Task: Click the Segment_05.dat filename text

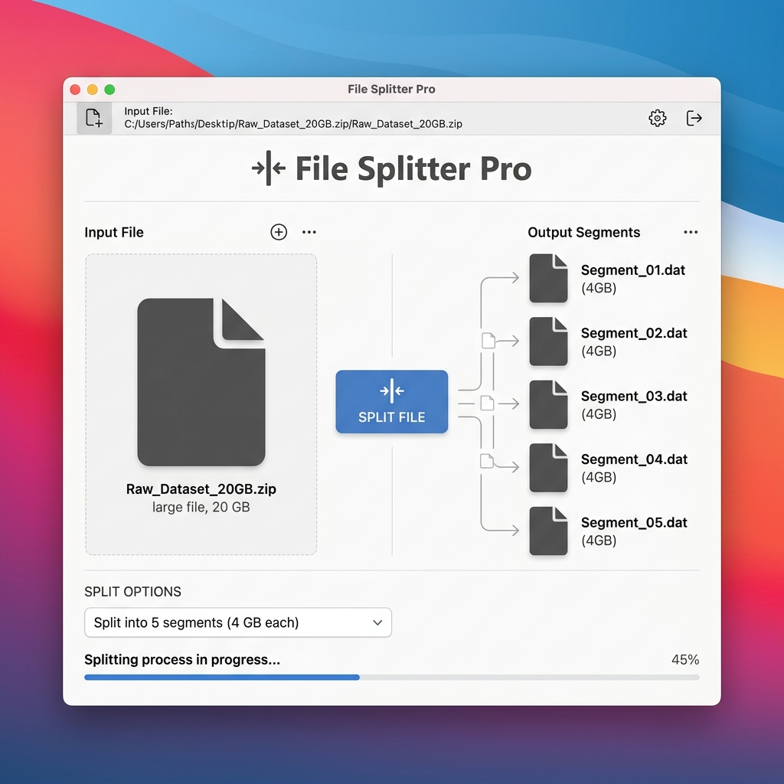Action: tap(633, 522)
